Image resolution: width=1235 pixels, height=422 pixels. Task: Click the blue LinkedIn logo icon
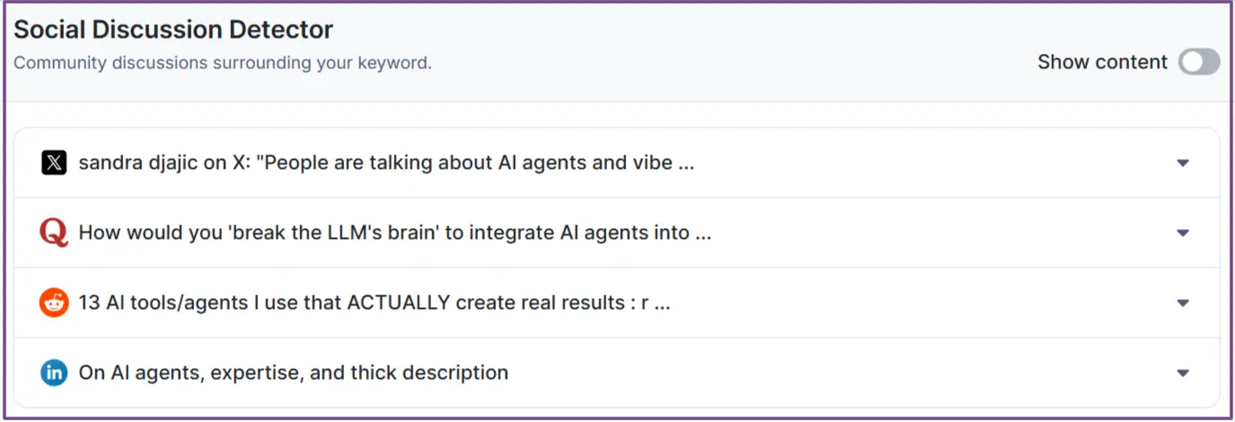click(54, 373)
